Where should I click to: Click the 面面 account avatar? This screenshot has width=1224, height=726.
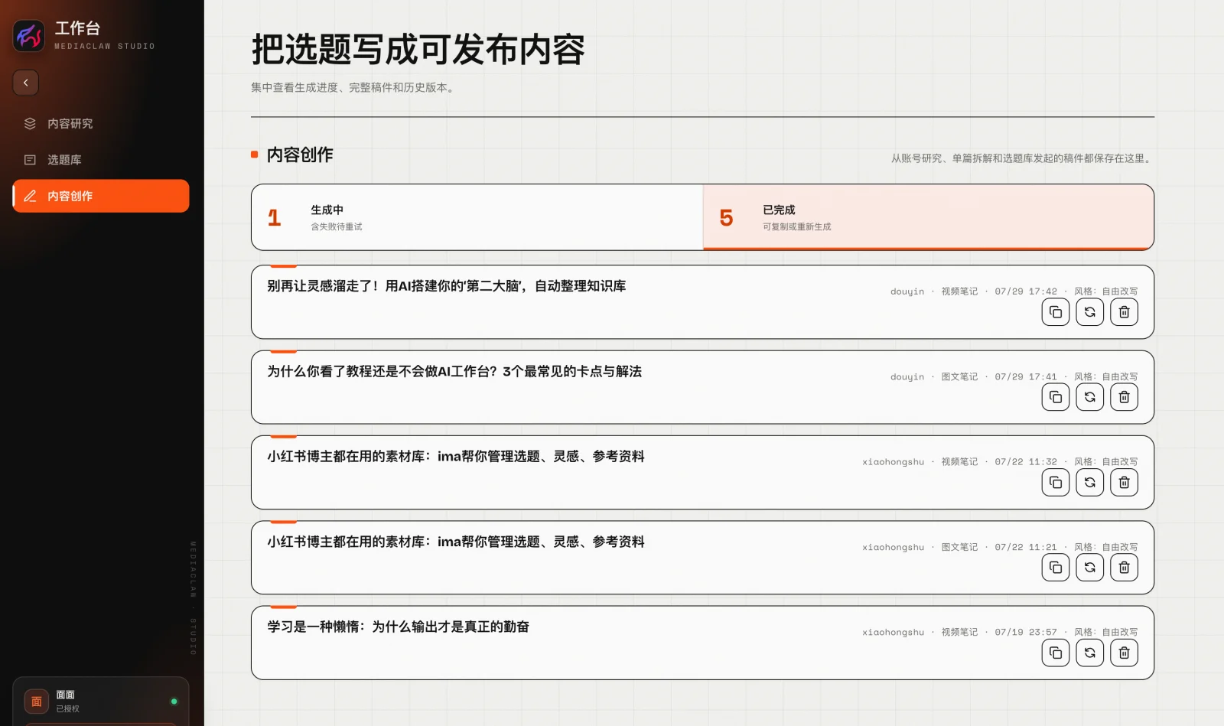click(x=37, y=702)
